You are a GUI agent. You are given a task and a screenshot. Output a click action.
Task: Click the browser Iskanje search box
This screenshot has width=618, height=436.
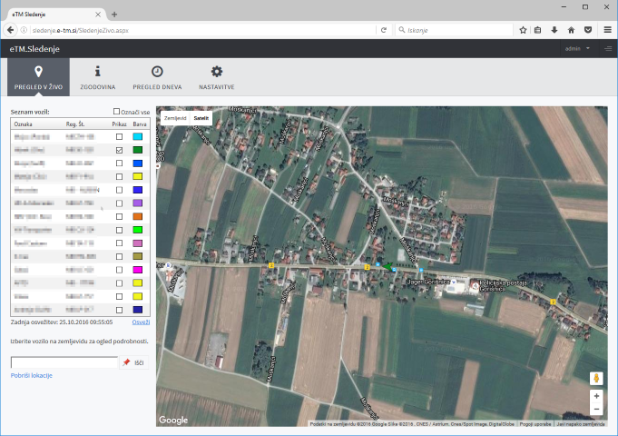(454, 30)
